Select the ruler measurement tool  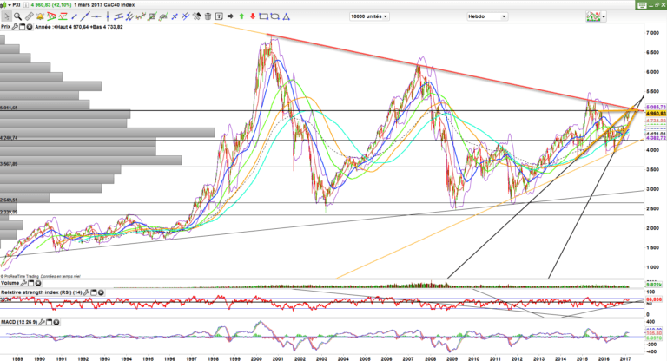tap(30, 16)
